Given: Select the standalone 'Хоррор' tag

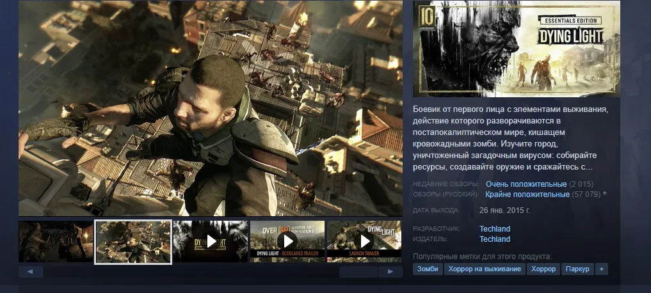Looking at the screenshot, I should point(543,269).
